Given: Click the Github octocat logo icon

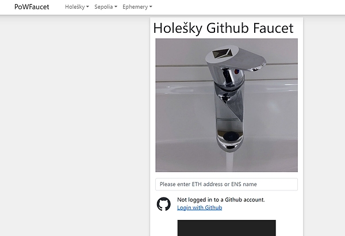Looking at the screenshot, I should (163, 204).
